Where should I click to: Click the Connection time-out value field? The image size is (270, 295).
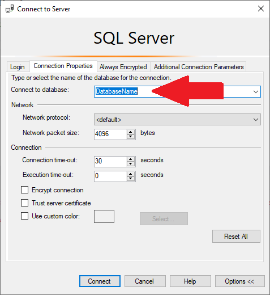(x=110, y=161)
